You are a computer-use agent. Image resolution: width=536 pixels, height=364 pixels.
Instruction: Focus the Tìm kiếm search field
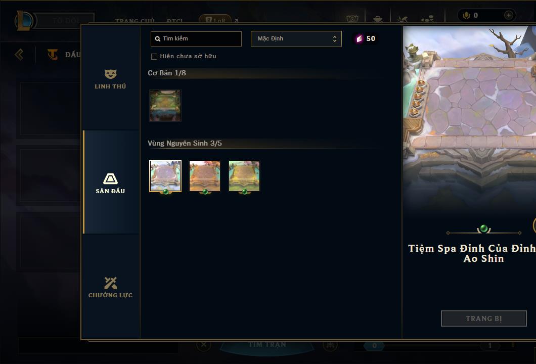tap(196, 38)
